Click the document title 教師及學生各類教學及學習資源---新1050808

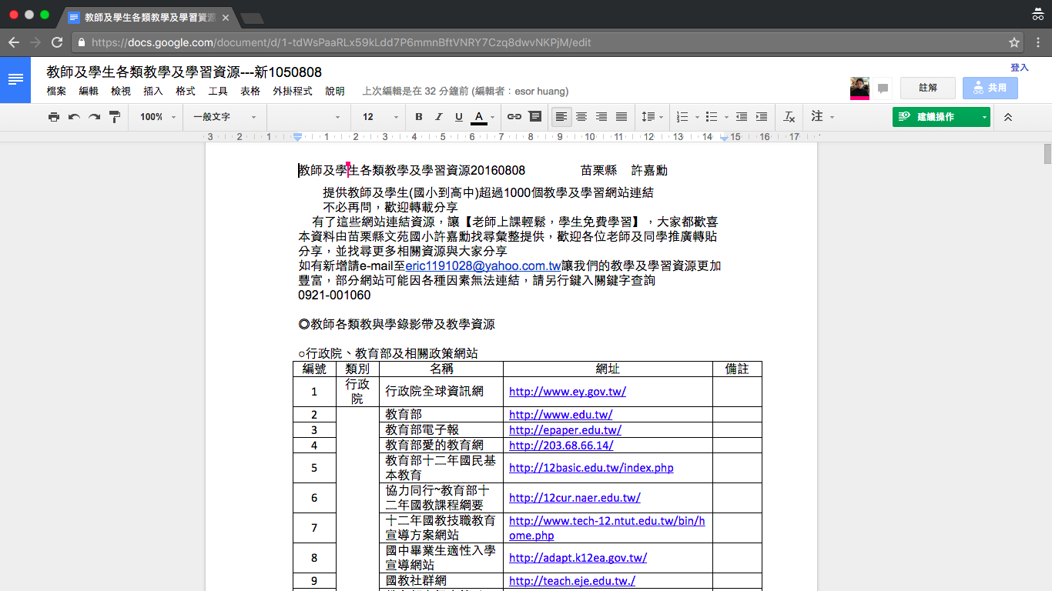(x=184, y=72)
